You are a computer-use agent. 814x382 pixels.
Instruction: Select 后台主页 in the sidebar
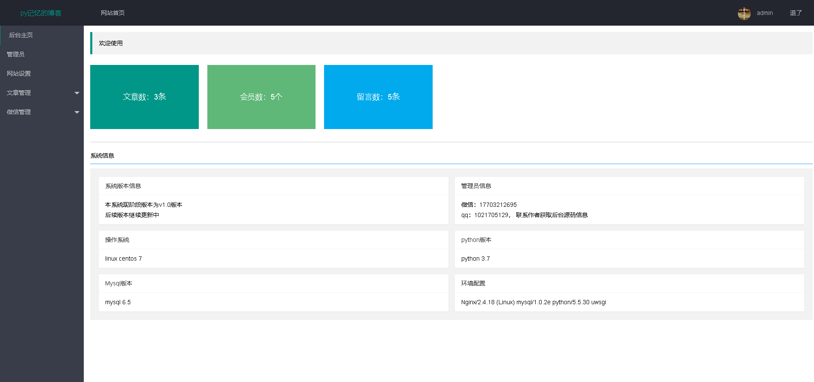pos(42,35)
